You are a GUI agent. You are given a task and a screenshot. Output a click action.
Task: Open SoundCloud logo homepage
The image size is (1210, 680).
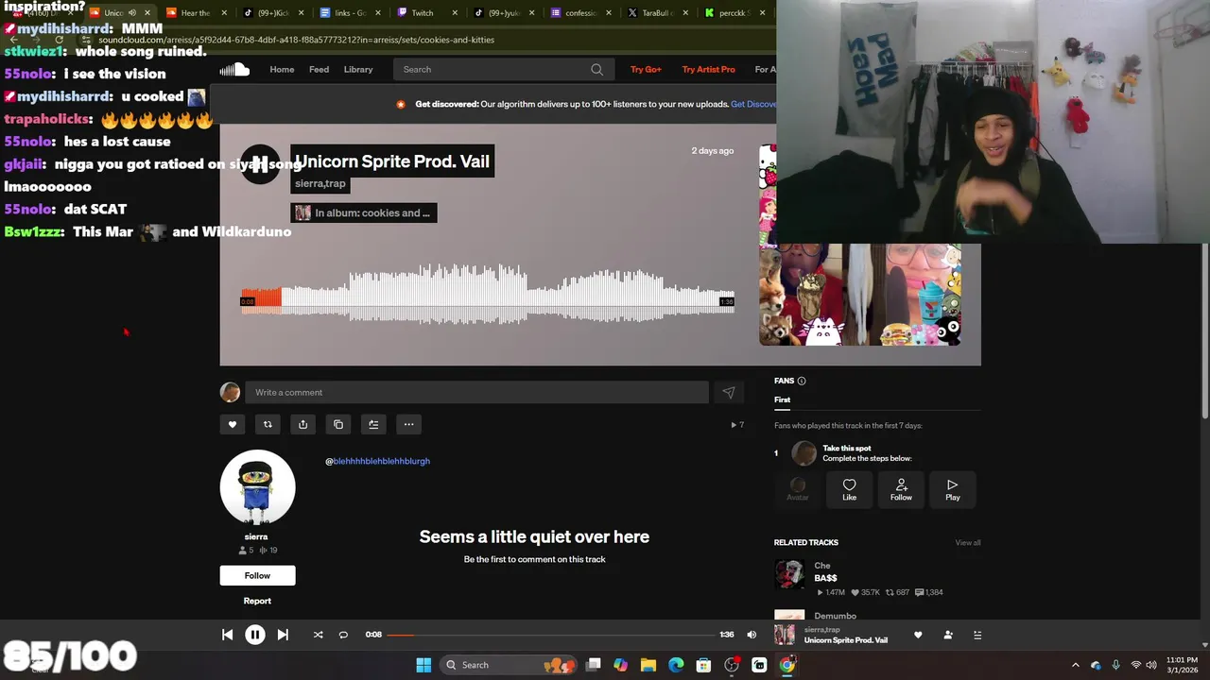point(234,69)
